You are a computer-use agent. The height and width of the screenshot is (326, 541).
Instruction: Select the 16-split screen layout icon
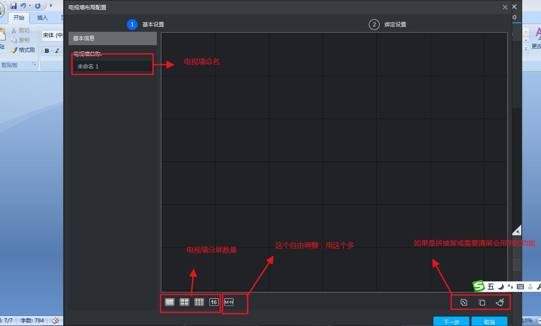click(213, 302)
